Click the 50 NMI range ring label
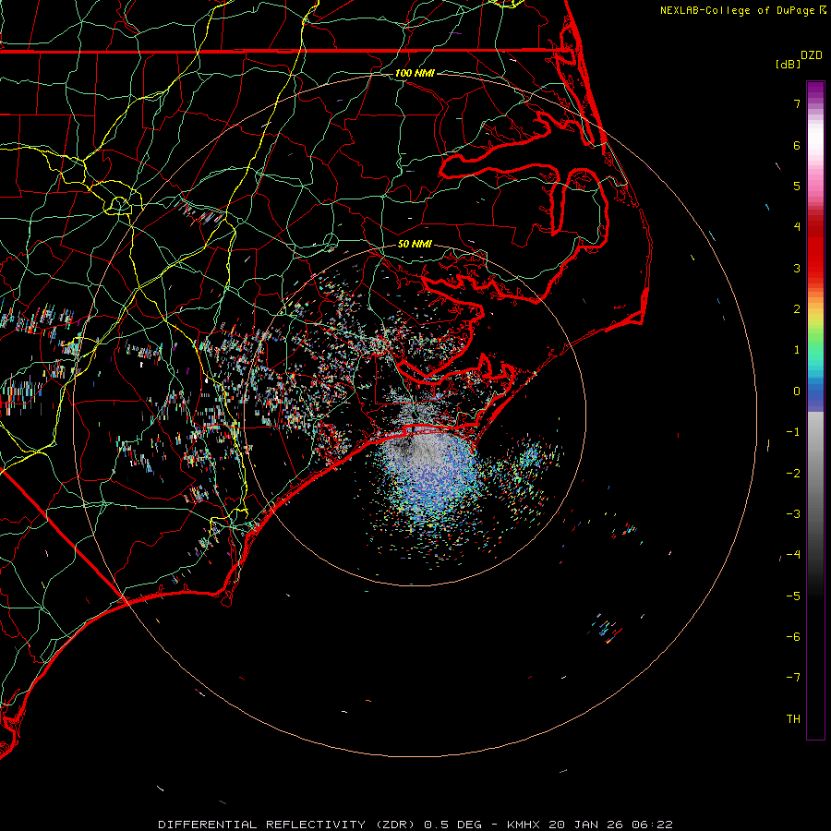 (415, 244)
